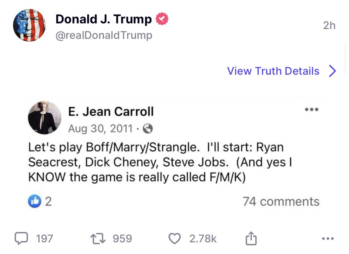Click the Donald J. Trump display name
349x254 pixels.
[x=104, y=19]
